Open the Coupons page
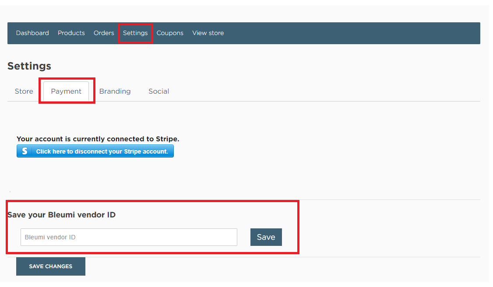493x287 pixels. coord(170,33)
